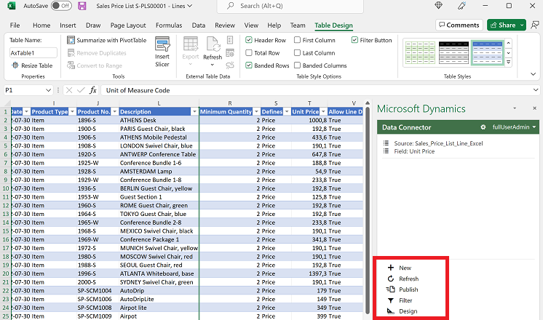
Task: Click the Data Connector settings gear icon
Action: click(x=483, y=127)
